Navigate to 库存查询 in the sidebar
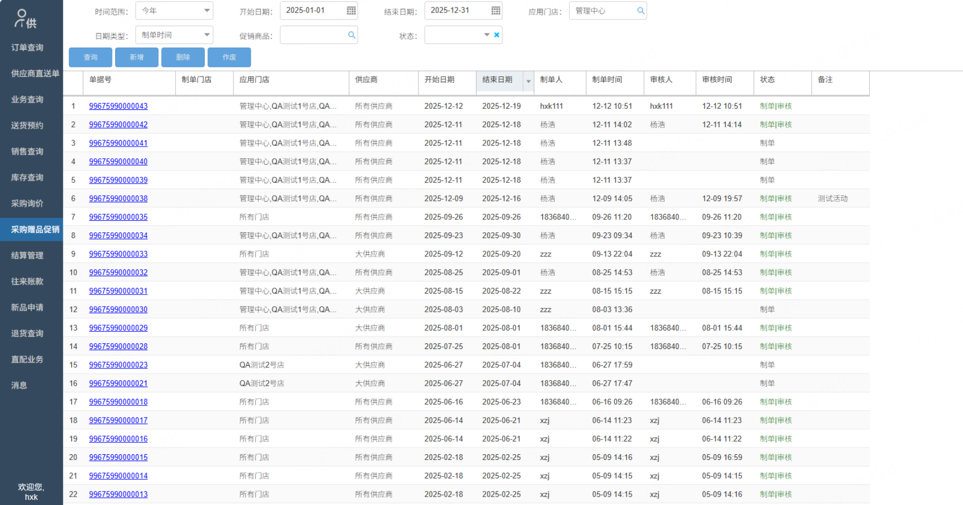Image resolution: width=963 pixels, height=505 pixels. click(x=27, y=177)
